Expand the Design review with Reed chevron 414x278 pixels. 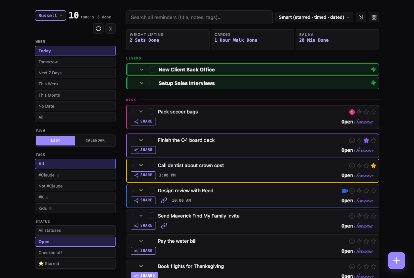[141, 190]
